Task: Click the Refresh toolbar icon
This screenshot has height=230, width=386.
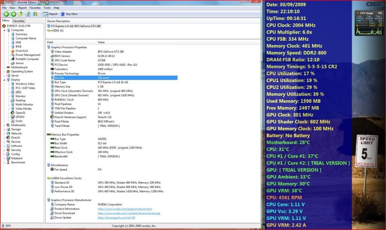Action: [x=28, y=14]
